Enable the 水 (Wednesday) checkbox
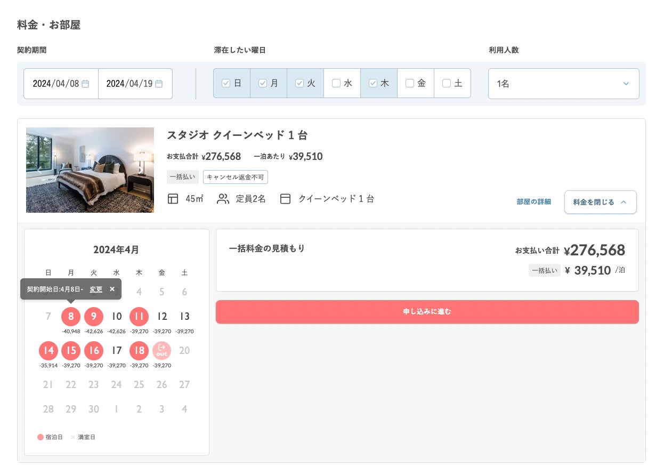This screenshot has width=664, height=475. 336,83
